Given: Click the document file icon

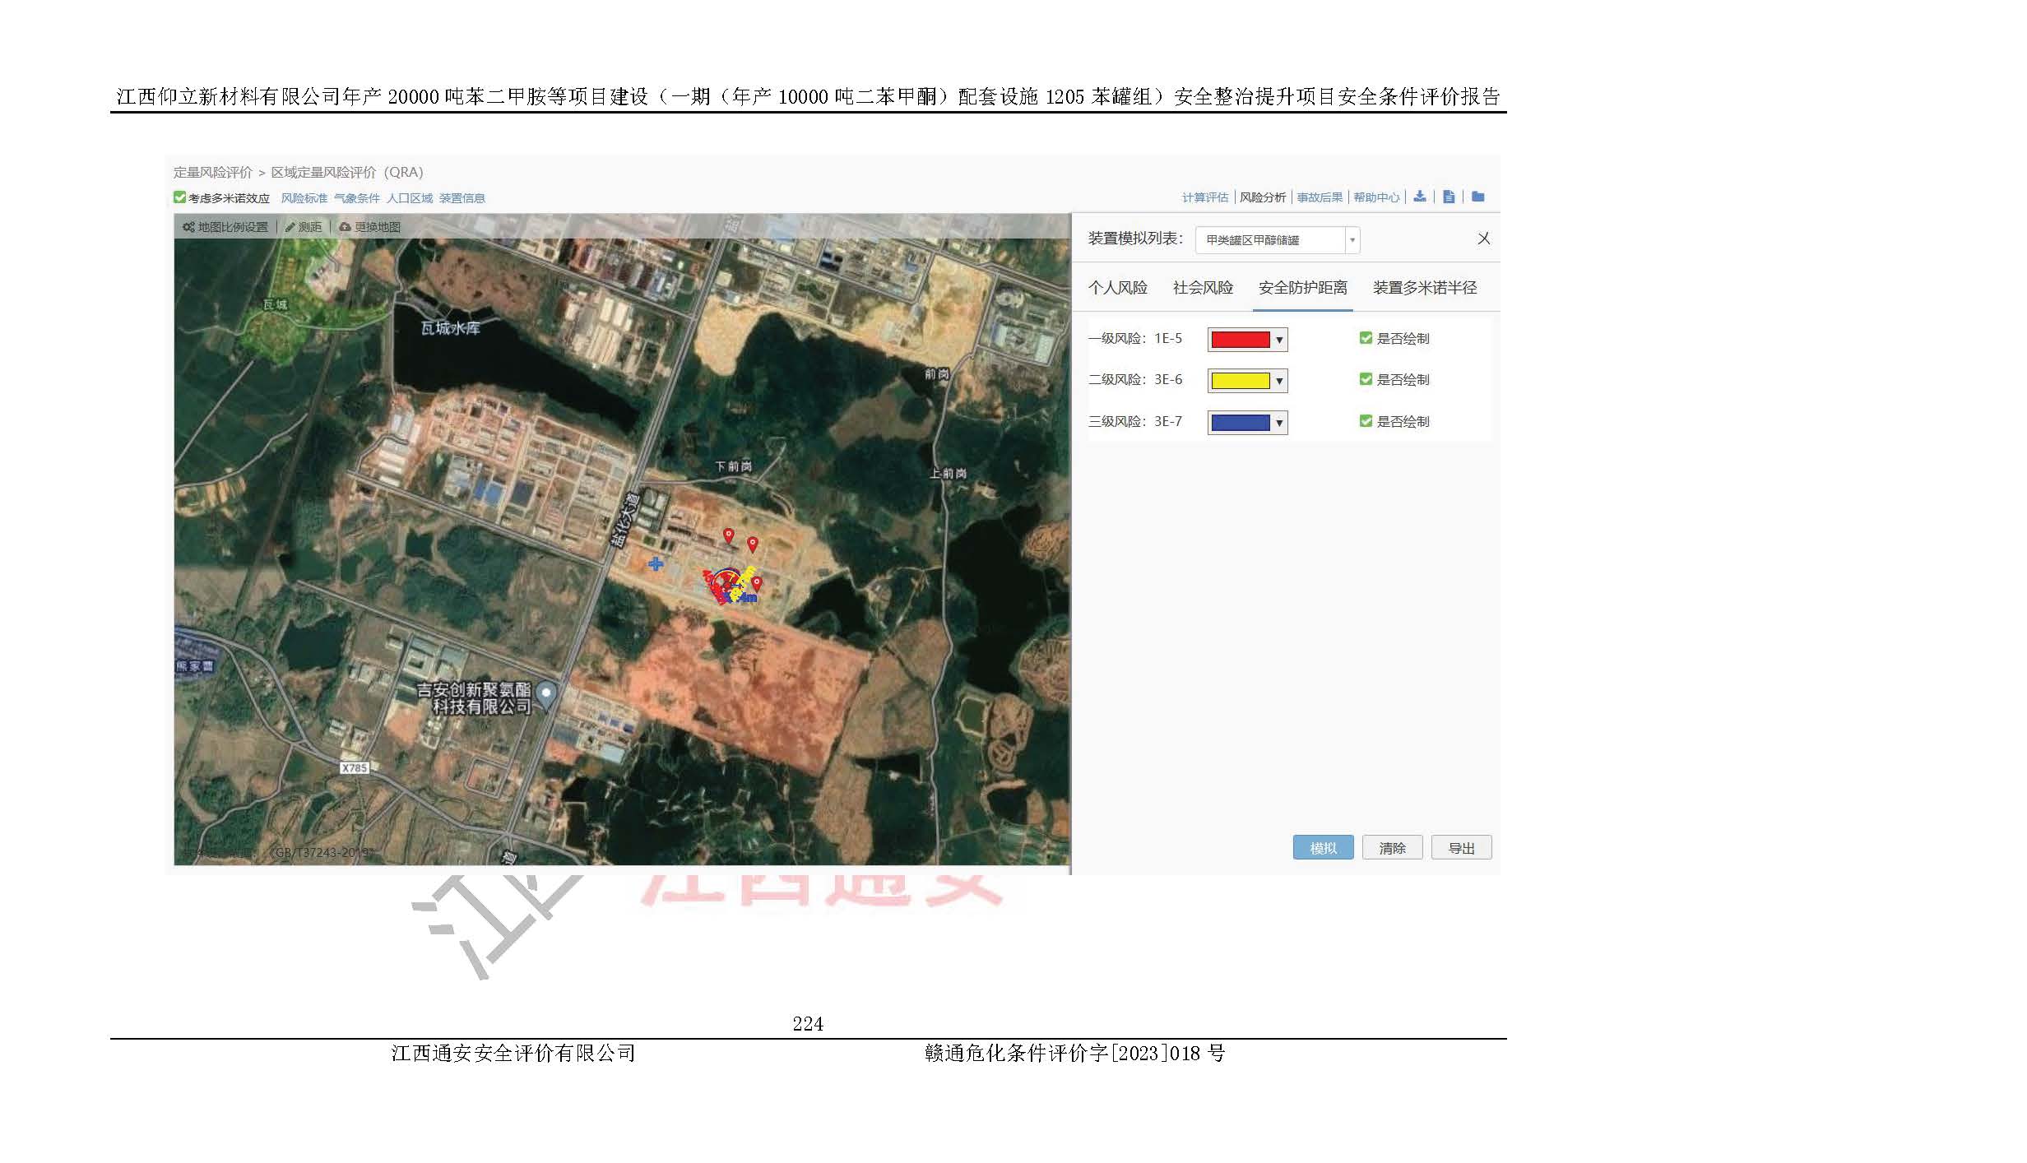Looking at the screenshot, I should coord(1449,197).
